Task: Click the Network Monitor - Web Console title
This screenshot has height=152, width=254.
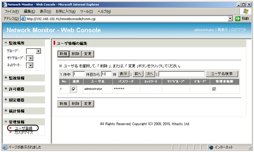Action: pos(54,30)
